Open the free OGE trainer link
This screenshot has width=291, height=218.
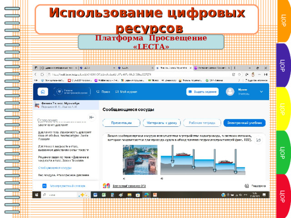point(129,186)
